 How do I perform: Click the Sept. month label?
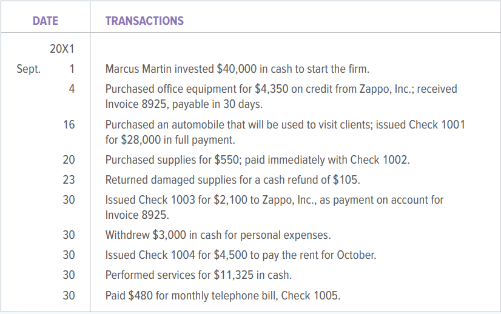pyautogui.click(x=29, y=69)
